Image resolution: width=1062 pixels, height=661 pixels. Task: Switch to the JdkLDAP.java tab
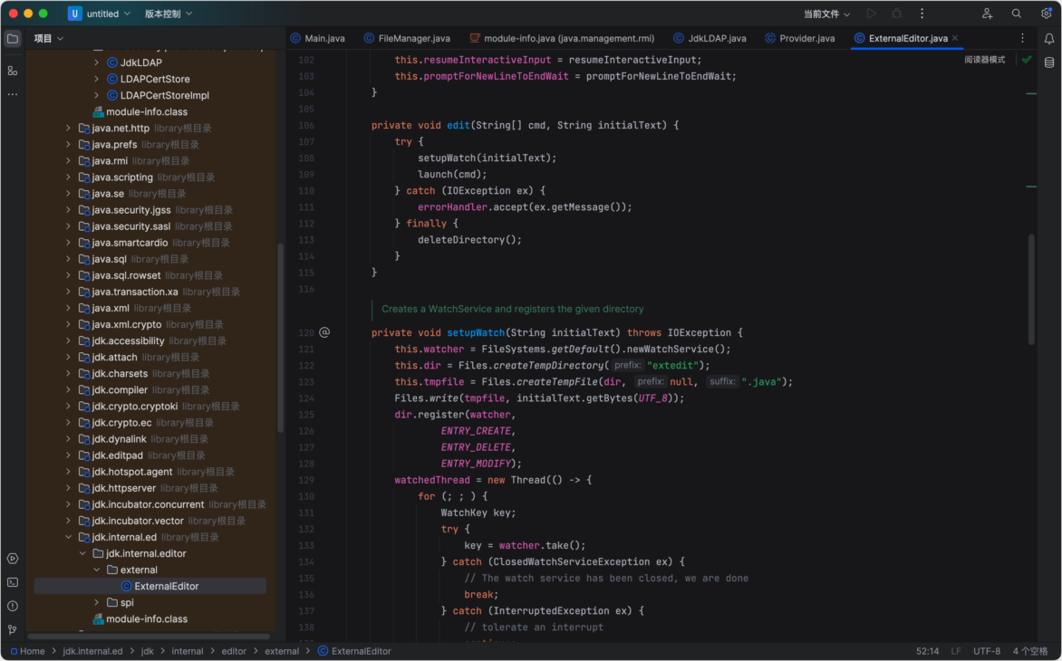click(710, 39)
